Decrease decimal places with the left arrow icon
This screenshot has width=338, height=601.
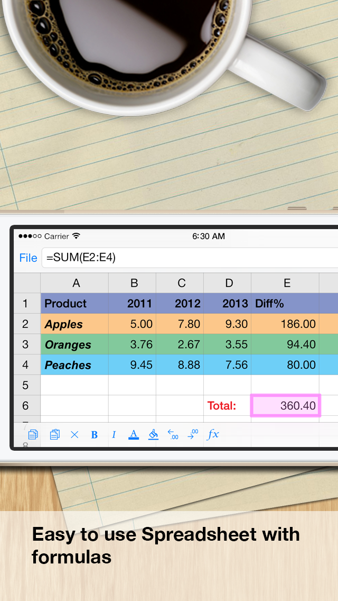click(173, 434)
